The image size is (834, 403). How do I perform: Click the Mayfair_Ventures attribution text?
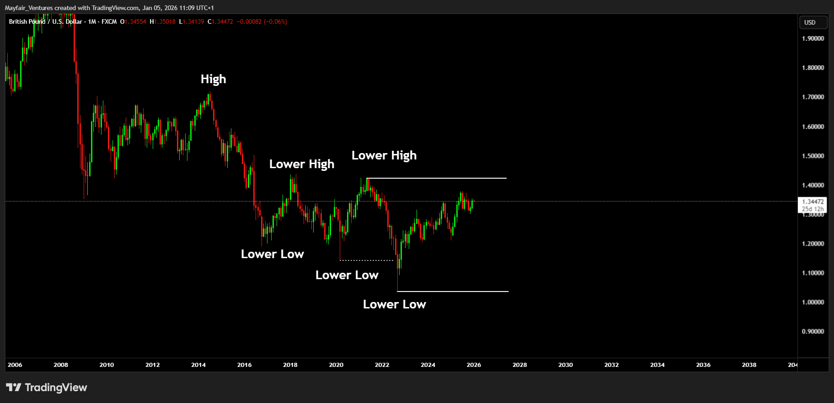point(109,8)
